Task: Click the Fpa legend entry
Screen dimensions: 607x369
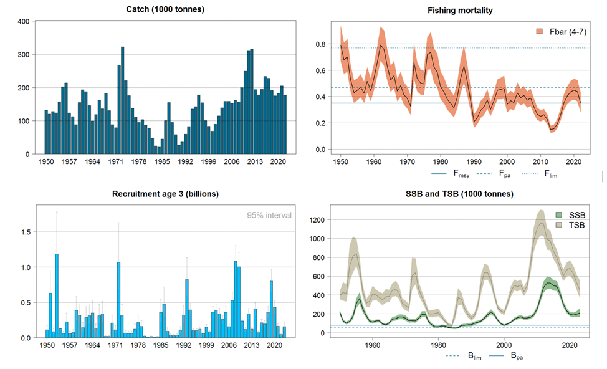Action: tap(493, 174)
